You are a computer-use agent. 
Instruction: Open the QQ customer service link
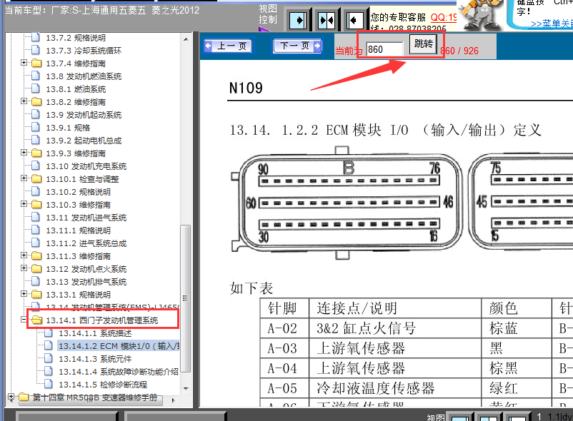444,18
